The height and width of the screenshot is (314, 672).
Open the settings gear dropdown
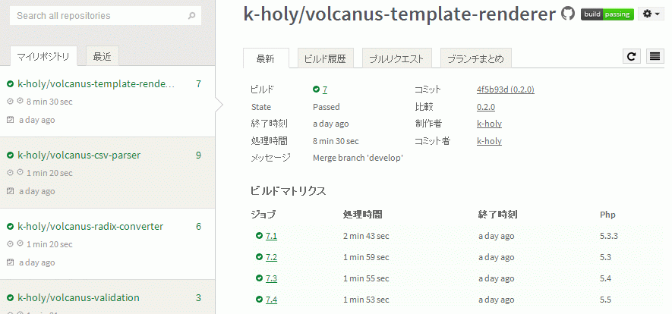pos(651,14)
